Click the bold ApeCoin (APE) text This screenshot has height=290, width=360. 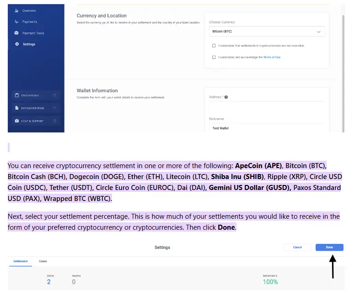click(x=258, y=165)
